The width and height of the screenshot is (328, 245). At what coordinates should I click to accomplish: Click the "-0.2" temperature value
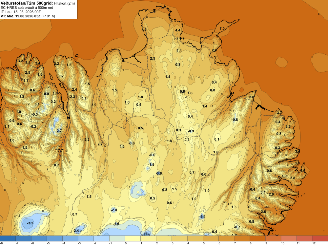click(33, 126)
